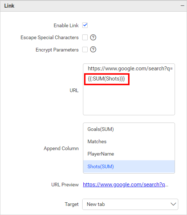
Task: Enable Escape Special Characters checkbox
Action: [x=85, y=37]
